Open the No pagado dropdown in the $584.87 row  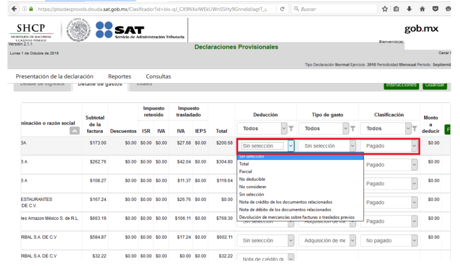389,241
